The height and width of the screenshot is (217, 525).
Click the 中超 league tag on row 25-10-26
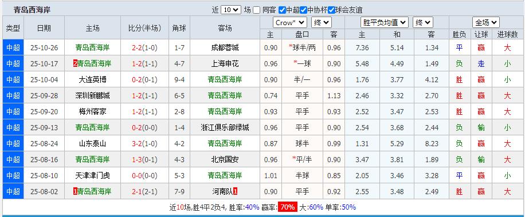click(x=13, y=48)
